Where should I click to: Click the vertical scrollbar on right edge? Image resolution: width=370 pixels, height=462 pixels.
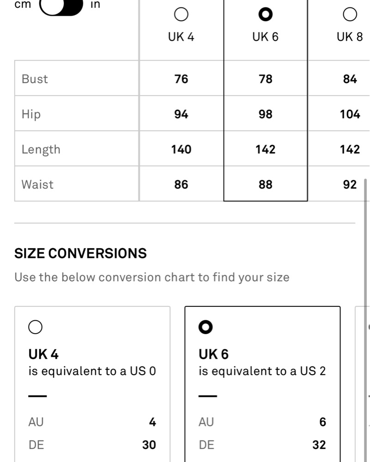pyautogui.click(x=365, y=320)
